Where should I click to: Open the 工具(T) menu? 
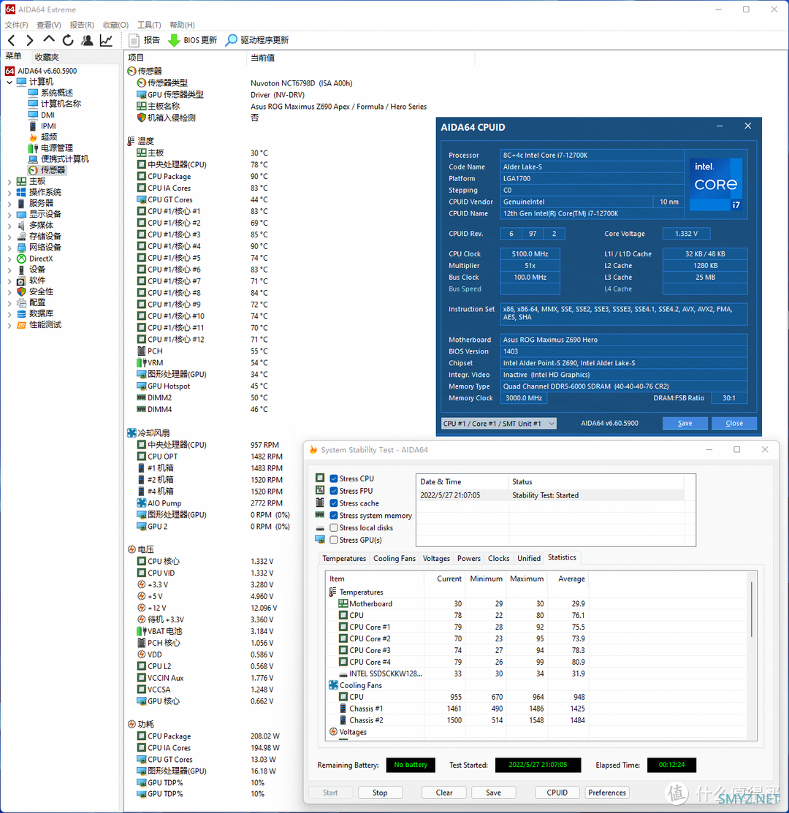click(149, 25)
